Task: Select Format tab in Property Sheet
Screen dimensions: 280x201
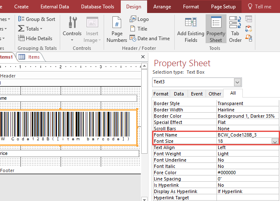Action: click(161, 94)
